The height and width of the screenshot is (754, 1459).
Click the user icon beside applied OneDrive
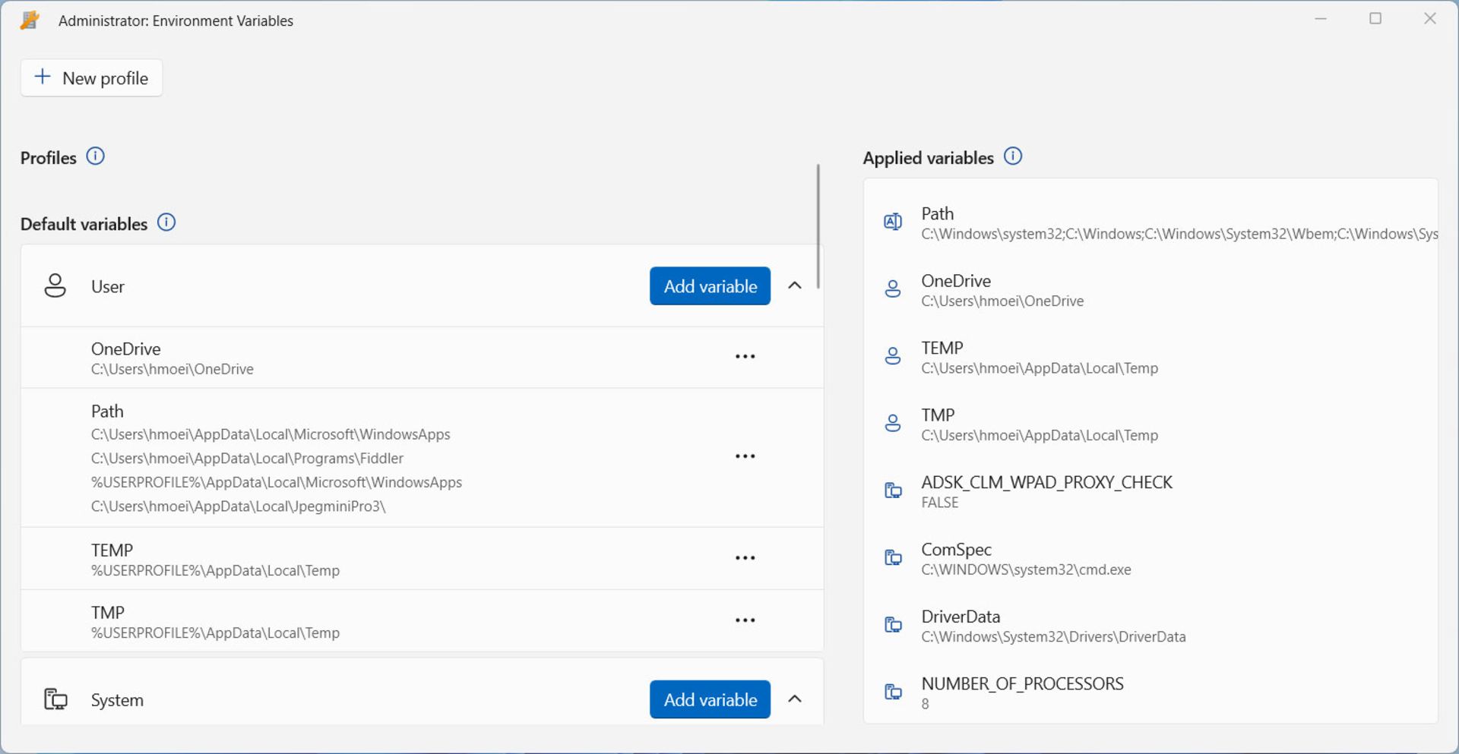click(x=893, y=289)
